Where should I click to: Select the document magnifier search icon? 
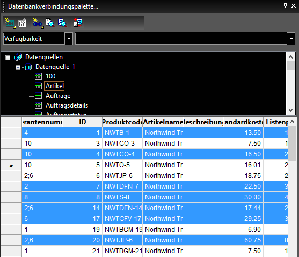[x=50, y=23]
